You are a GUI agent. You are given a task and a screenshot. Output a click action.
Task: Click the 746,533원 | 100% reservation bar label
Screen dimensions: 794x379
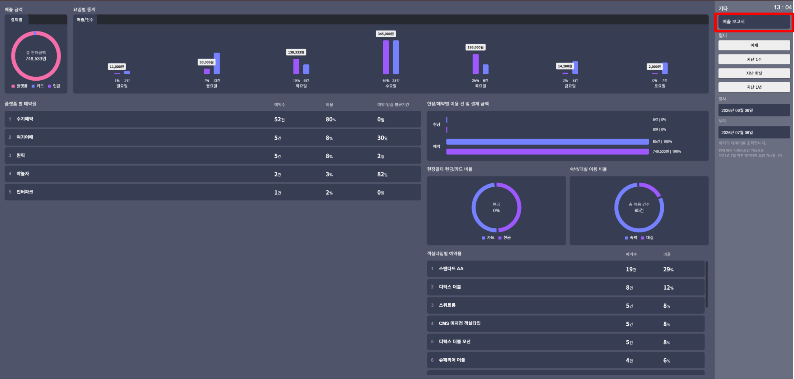[x=667, y=151]
